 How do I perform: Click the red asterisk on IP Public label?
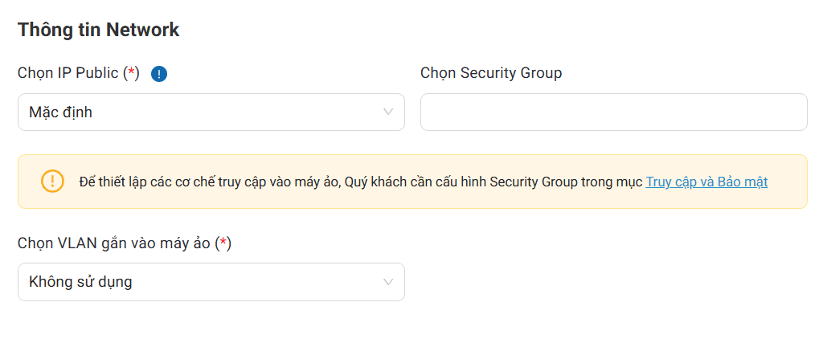tap(132, 73)
